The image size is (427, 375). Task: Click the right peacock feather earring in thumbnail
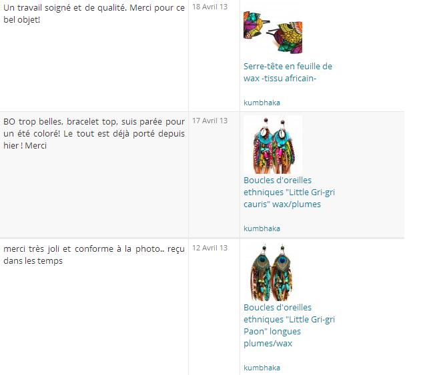tap(284, 272)
